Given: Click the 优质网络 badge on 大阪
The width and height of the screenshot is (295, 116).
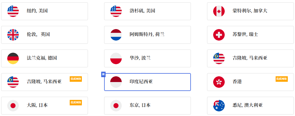Looking at the screenshot, I should tap(76, 102).
